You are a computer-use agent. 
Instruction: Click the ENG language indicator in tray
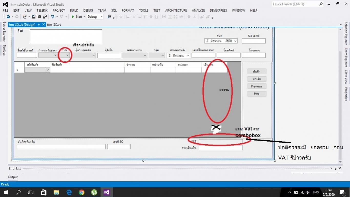click(316, 192)
